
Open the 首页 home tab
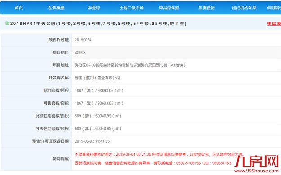18,8
